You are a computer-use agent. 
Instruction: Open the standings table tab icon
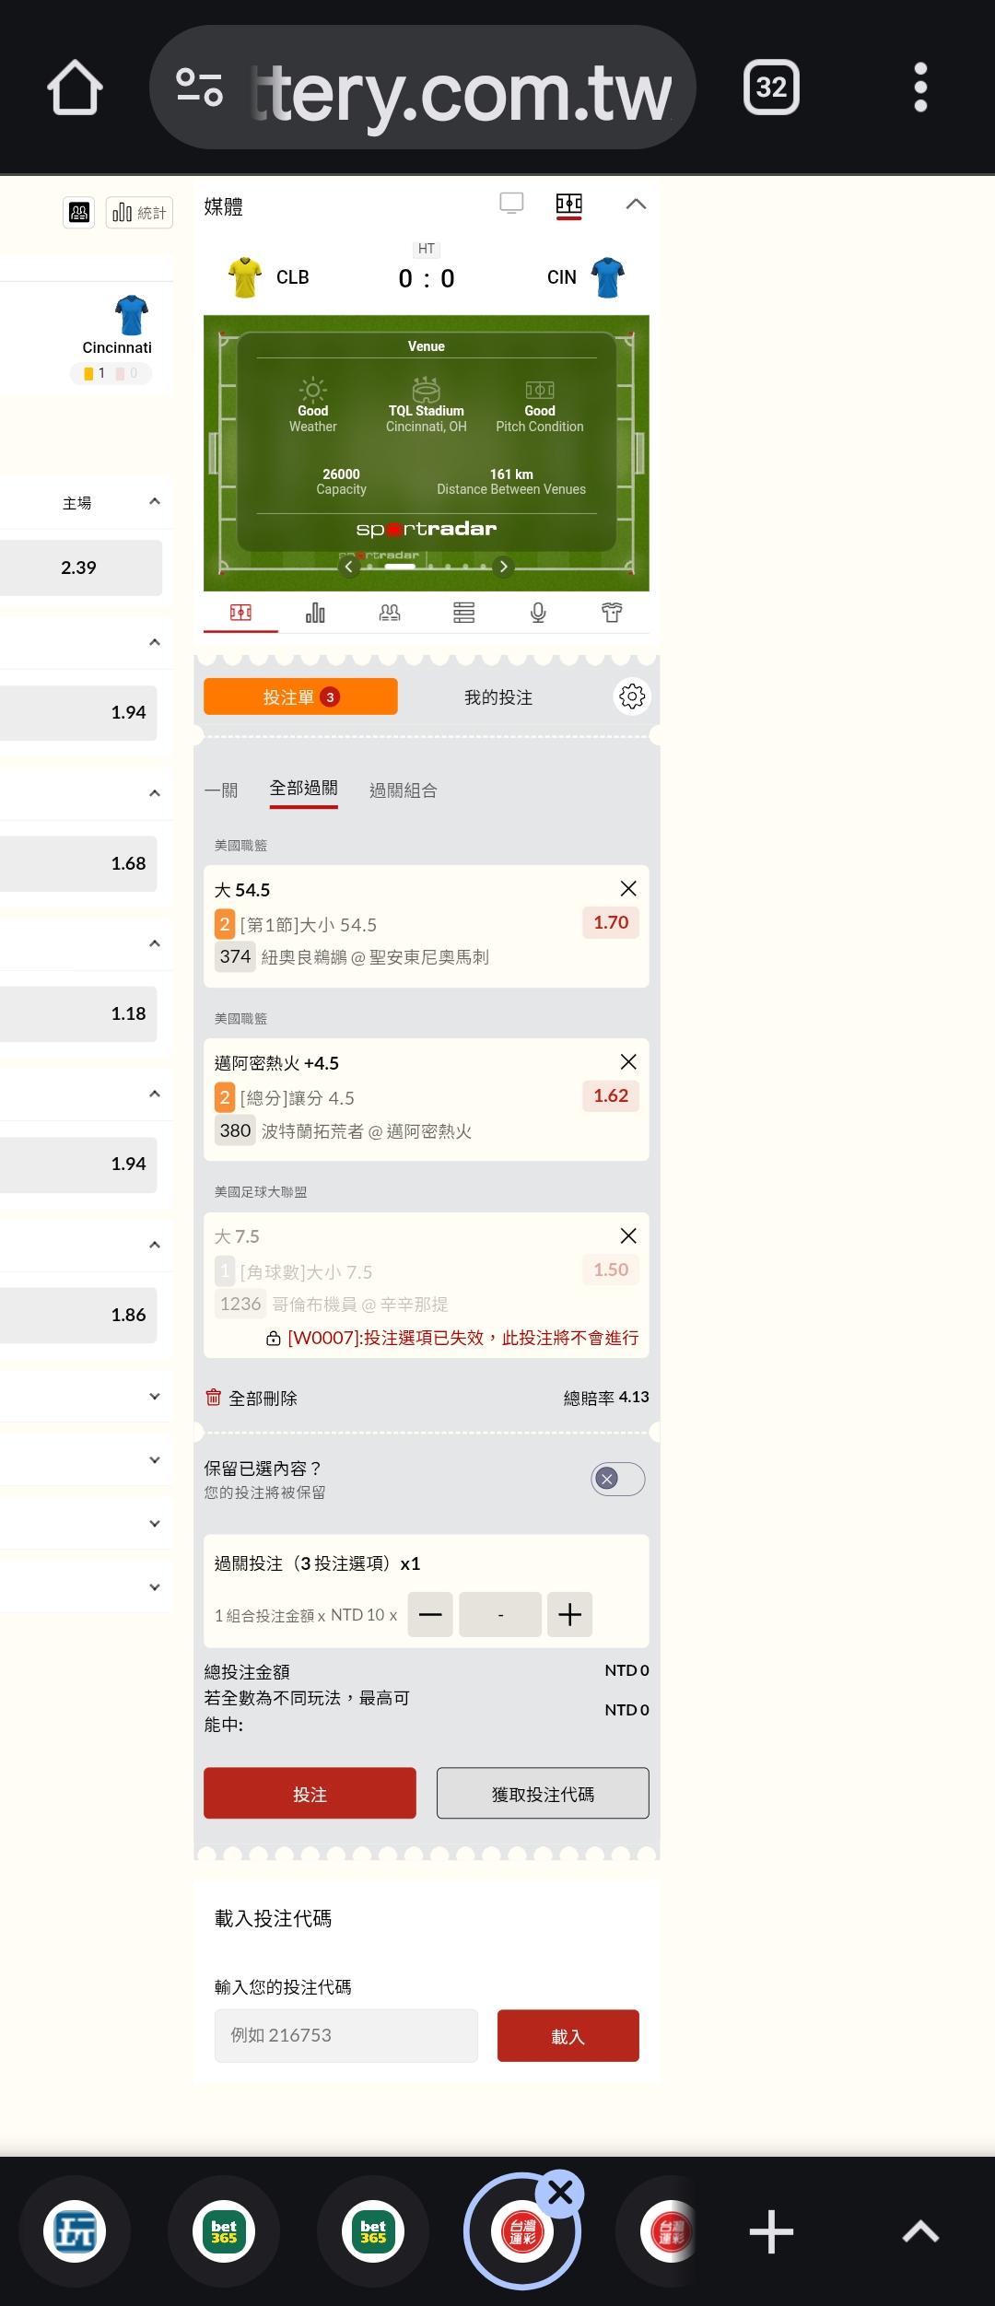pos(464,613)
